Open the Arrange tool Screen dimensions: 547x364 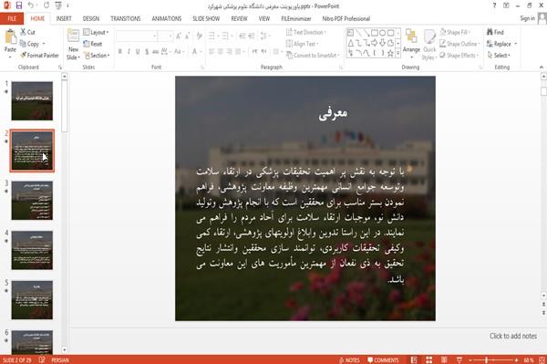[x=411, y=41]
